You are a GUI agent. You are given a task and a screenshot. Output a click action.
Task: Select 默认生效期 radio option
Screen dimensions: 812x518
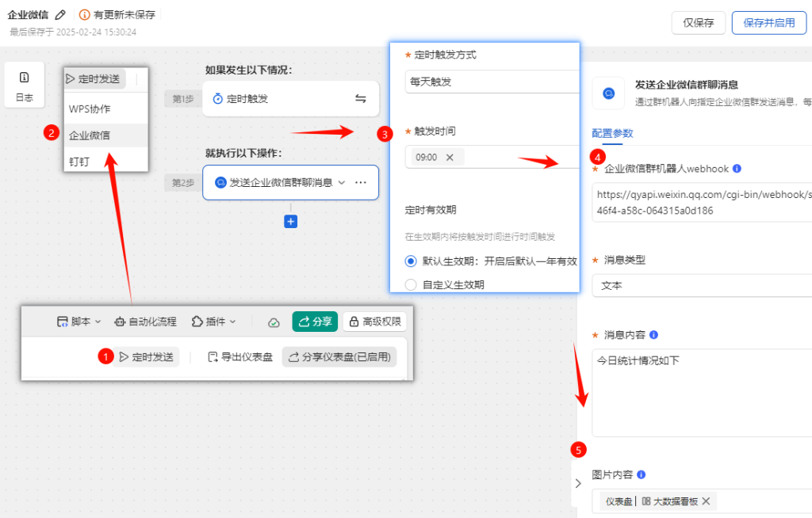pyautogui.click(x=411, y=261)
